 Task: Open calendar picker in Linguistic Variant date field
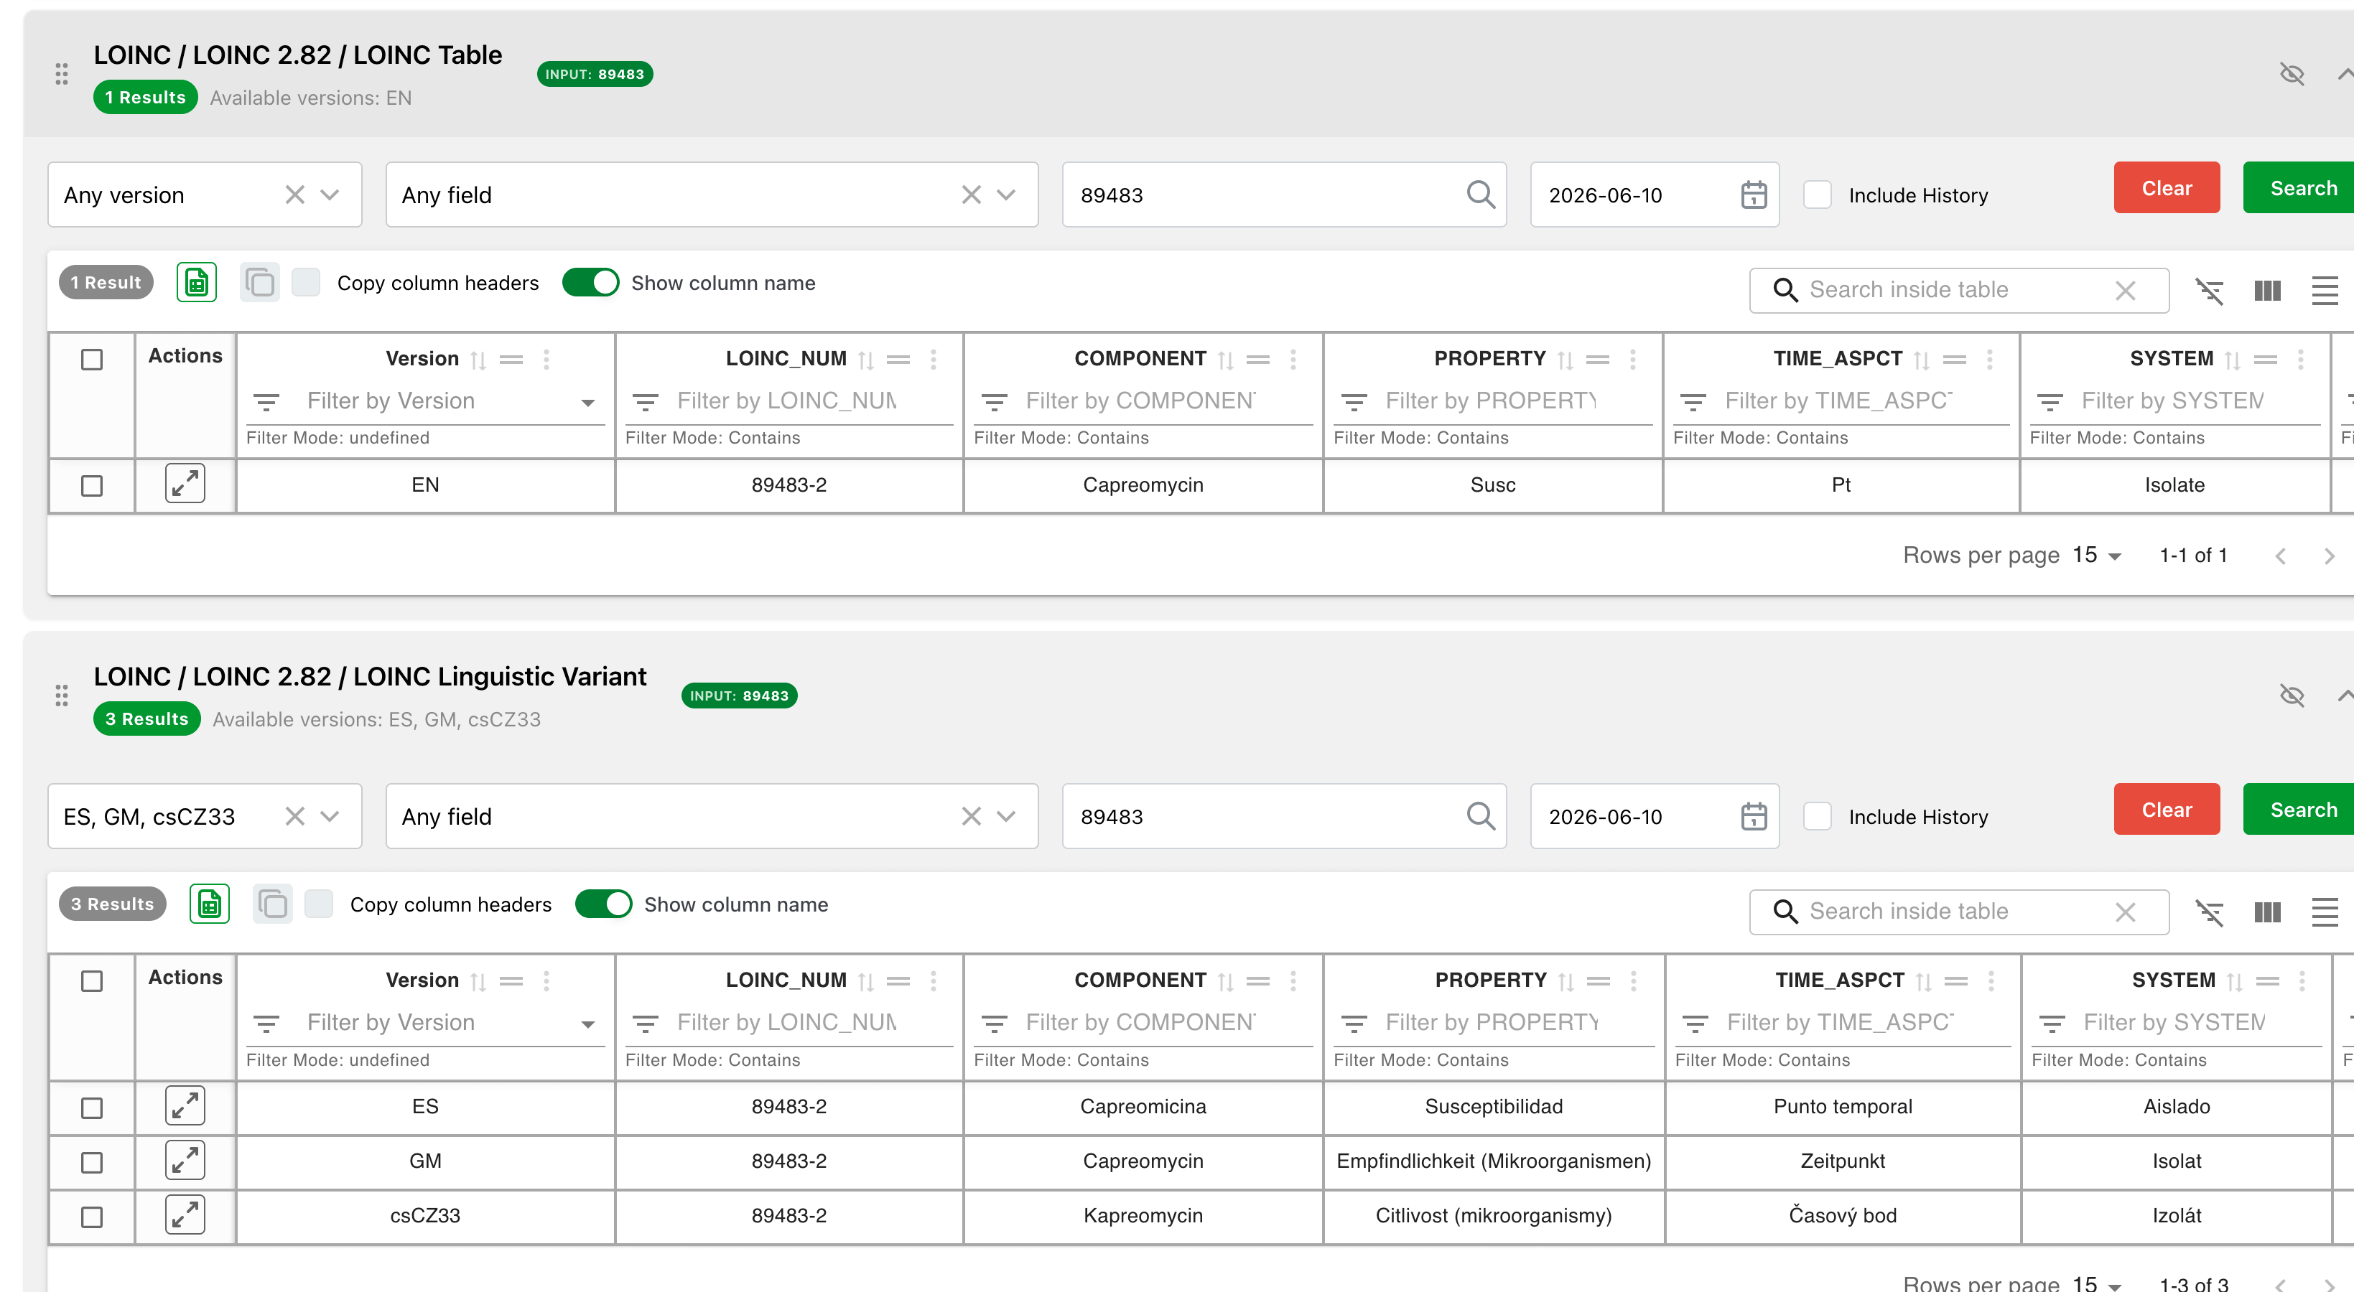pos(1754,816)
